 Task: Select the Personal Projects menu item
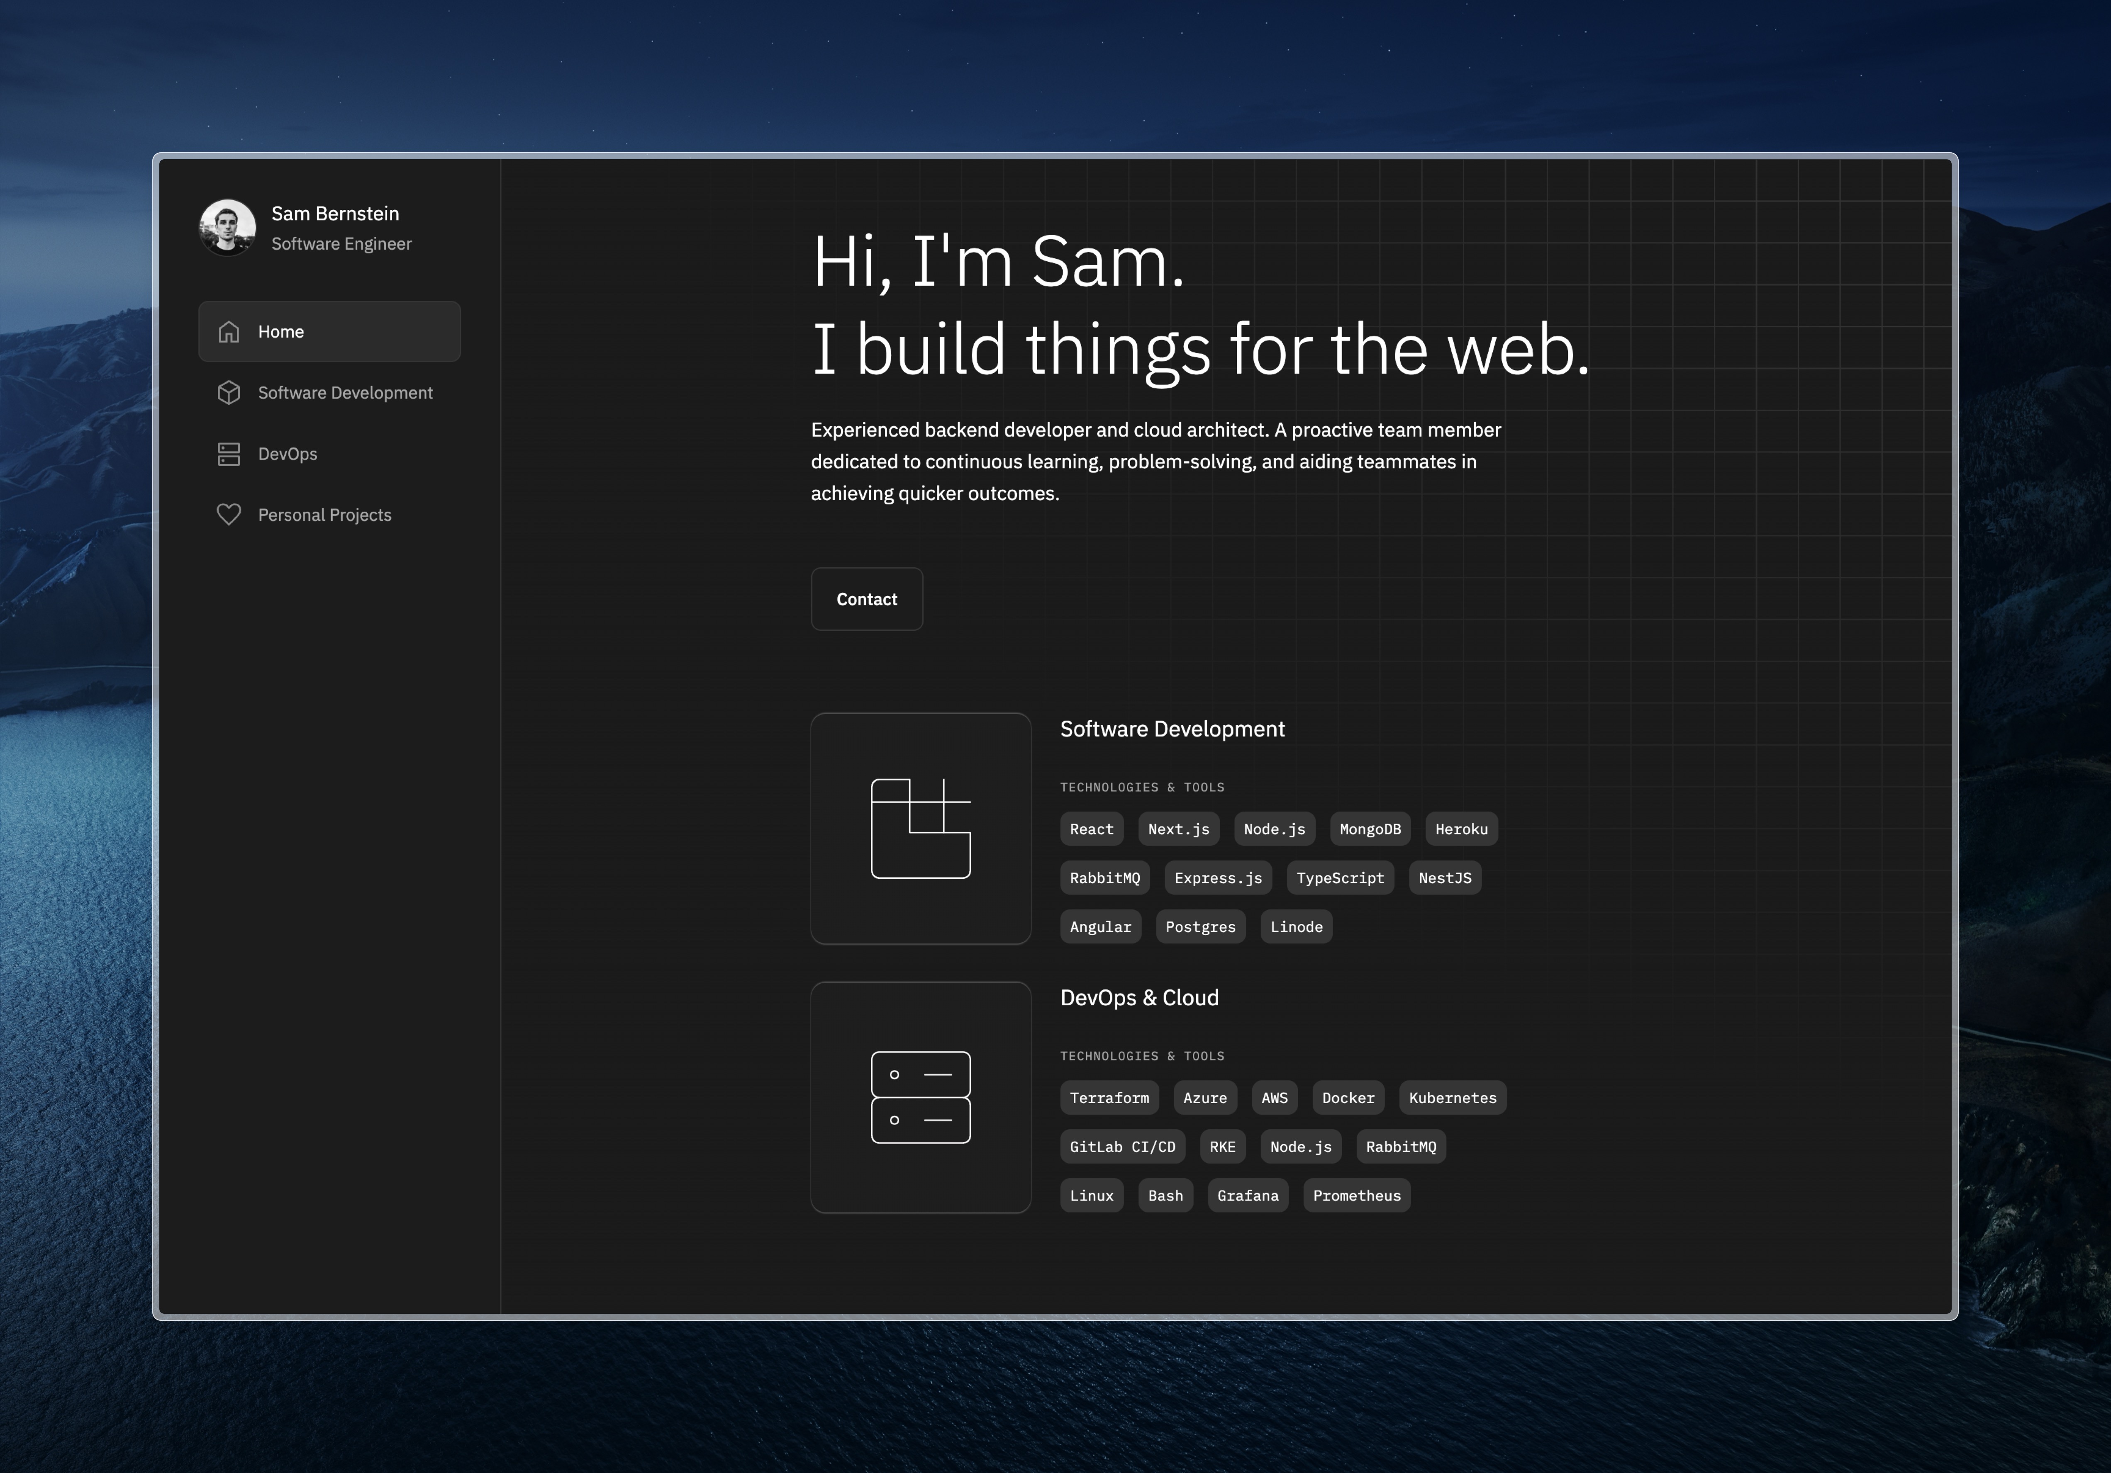coord(324,515)
